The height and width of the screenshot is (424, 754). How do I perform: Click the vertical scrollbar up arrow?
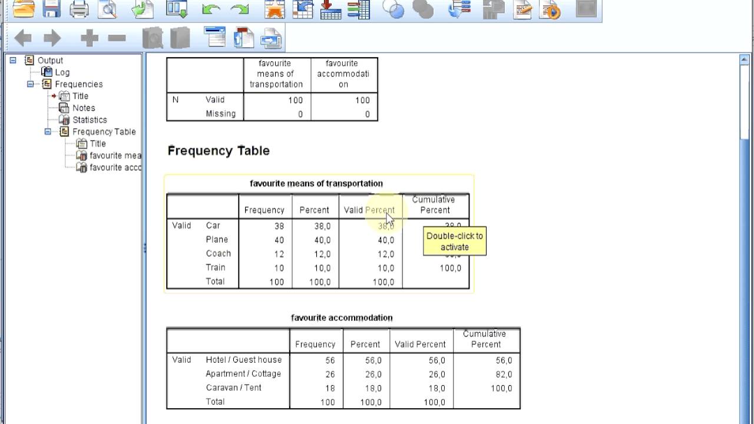click(744, 59)
